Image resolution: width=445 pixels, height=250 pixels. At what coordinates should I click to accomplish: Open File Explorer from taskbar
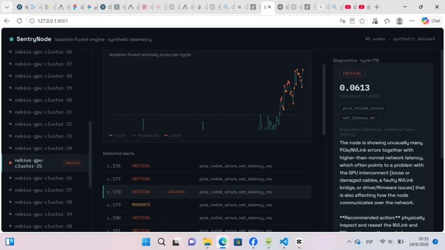pos(207,242)
